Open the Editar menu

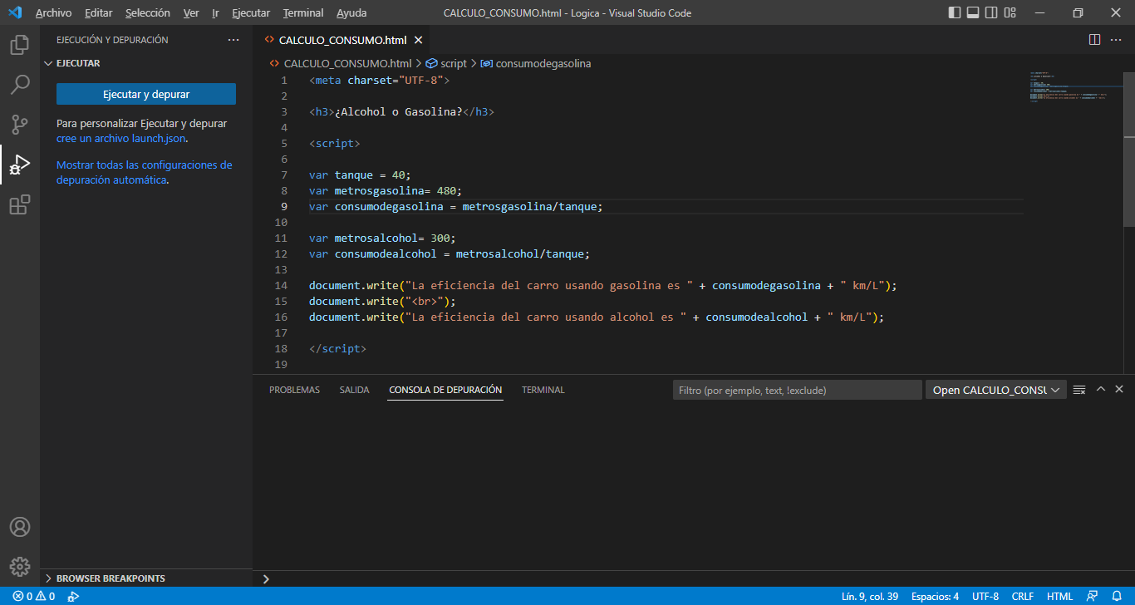(x=98, y=13)
